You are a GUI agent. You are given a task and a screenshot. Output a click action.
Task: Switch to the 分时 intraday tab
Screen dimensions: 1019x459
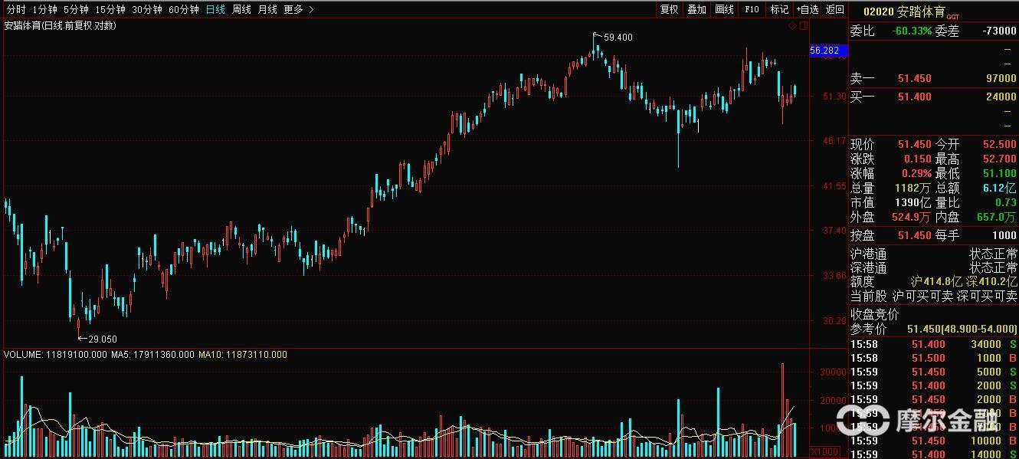pyautogui.click(x=15, y=9)
